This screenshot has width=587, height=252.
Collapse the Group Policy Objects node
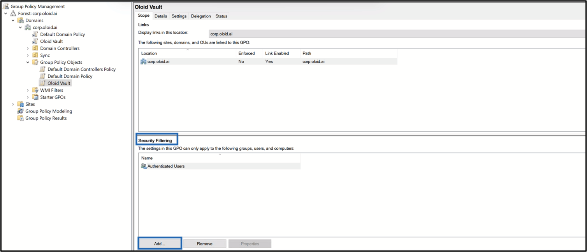[28, 62]
